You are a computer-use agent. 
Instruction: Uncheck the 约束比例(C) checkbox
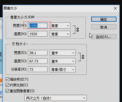pos(7,85)
